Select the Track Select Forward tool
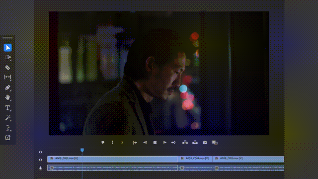318x179 pixels. [8, 58]
